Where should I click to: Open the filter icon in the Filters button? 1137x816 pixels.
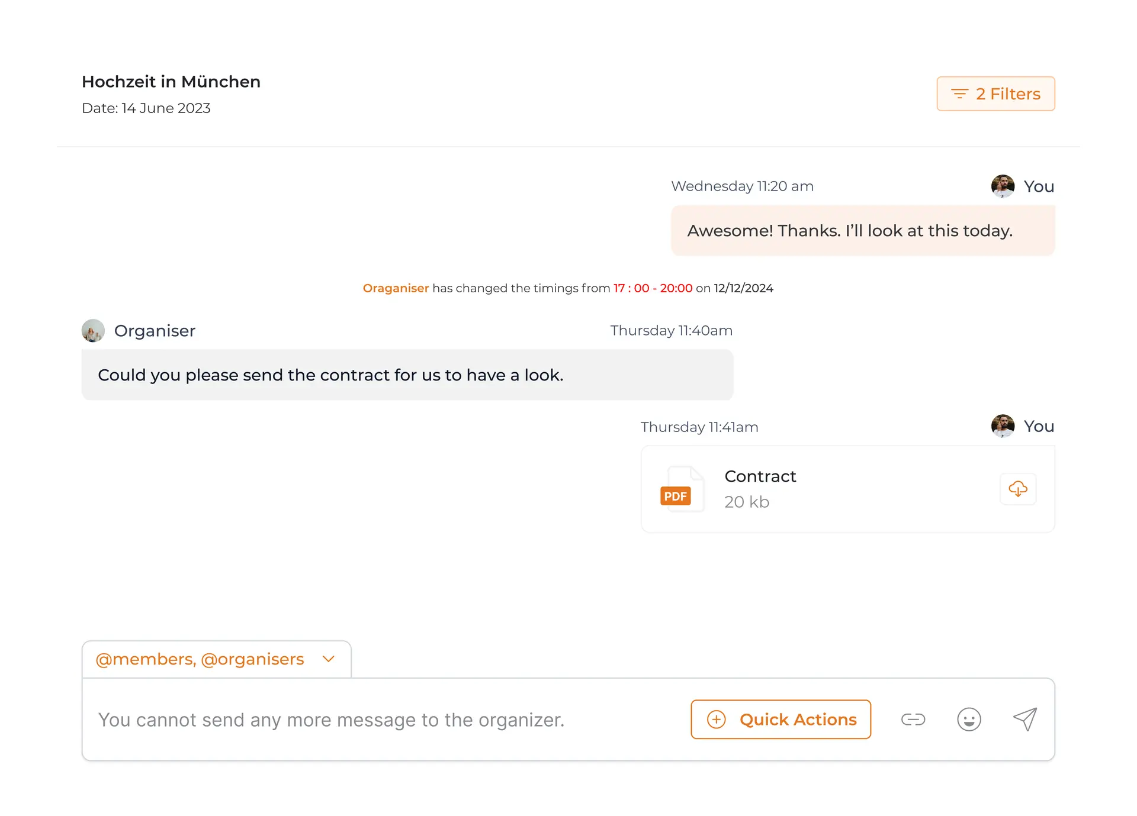pyautogui.click(x=961, y=93)
